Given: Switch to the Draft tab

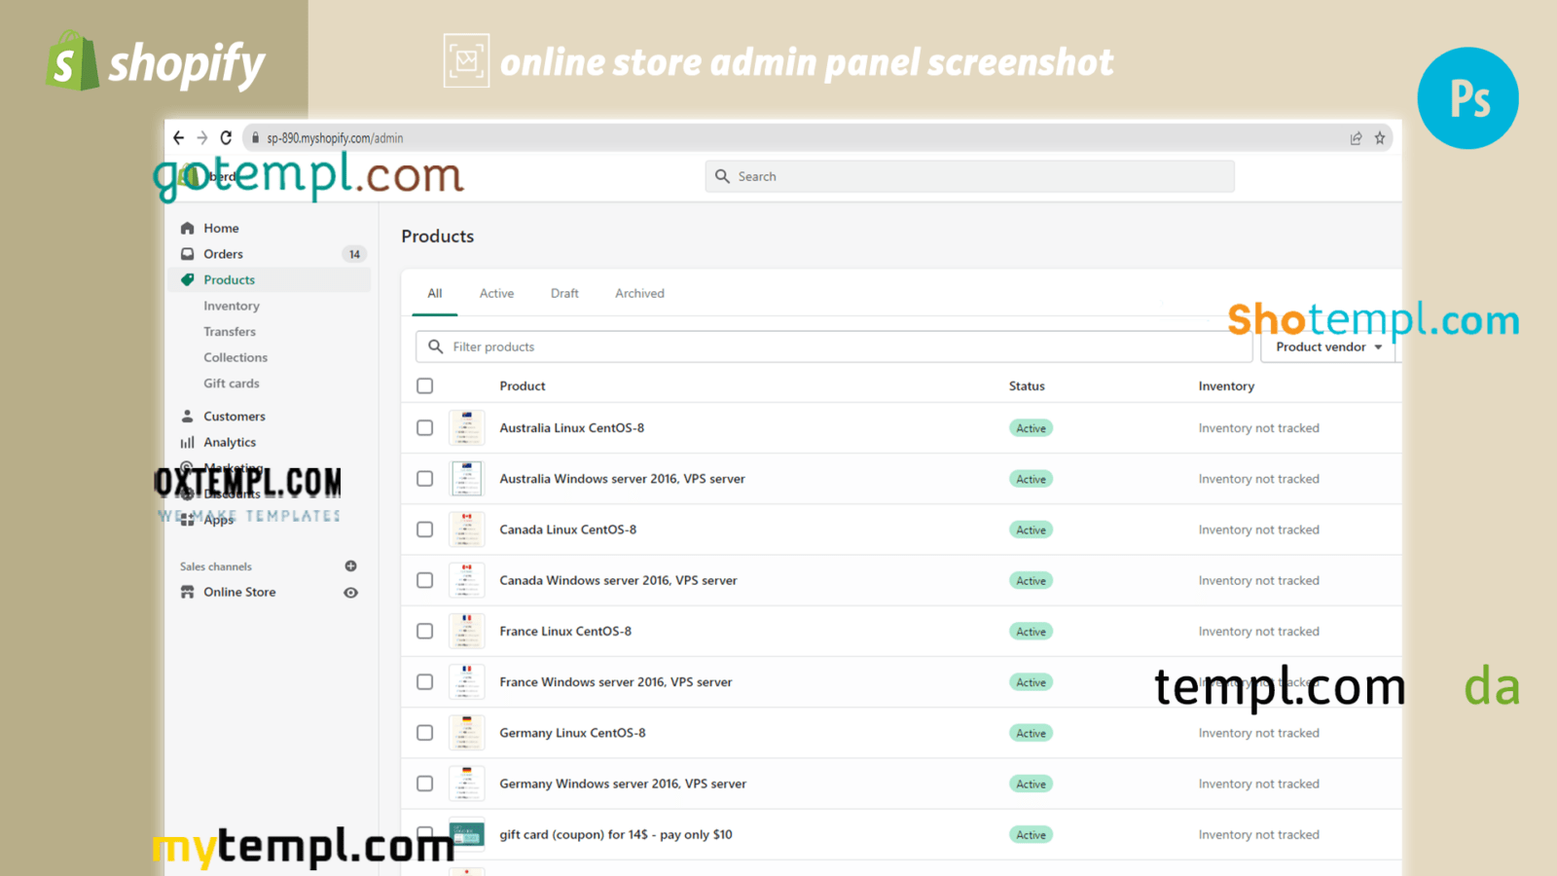Looking at the screenshot, I should coord(564,293).
